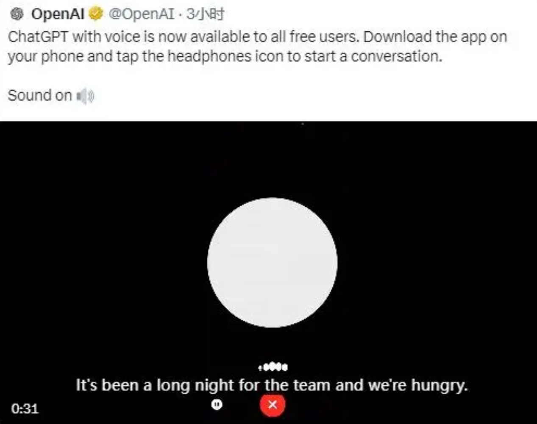Click the word "ChatGPT" in the tweet
Image resolution: width=537 pixels, height=424 pixels.
(38, 37)
